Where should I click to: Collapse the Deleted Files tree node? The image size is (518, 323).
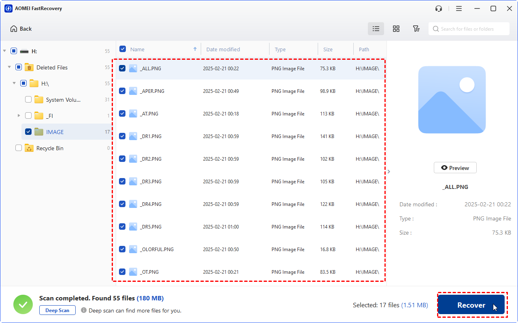point(9,67)
